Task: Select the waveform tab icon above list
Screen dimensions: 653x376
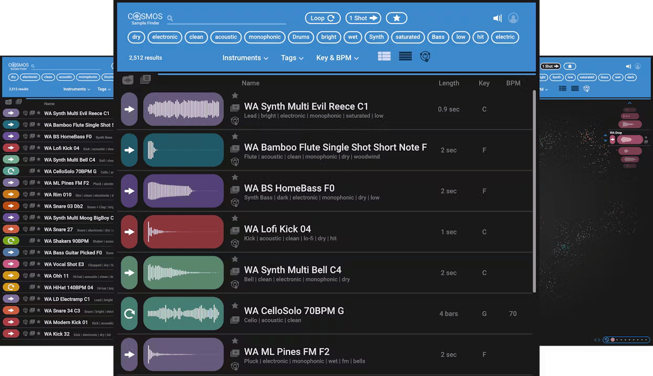Action: (128, 80)
